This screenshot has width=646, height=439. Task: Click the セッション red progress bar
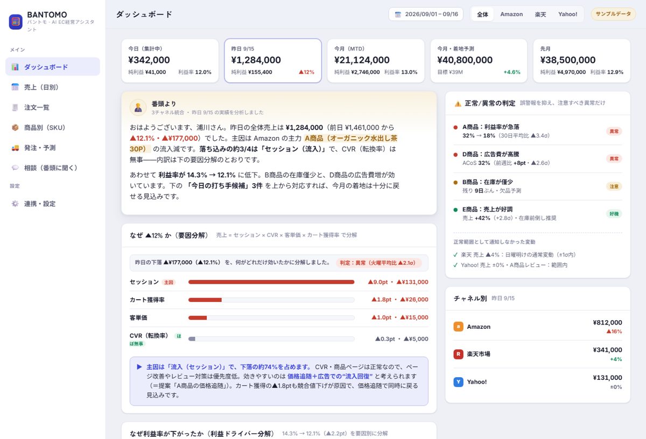click(271, 282)
